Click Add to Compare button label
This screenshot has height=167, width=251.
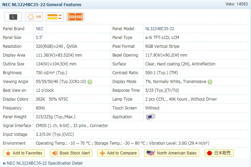point(122,153)
